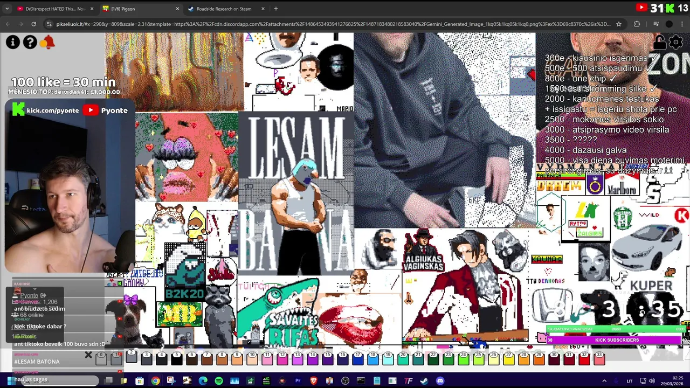Open Microsoft Edge from the taskbar
690x388 pixels.
[203, 381]
